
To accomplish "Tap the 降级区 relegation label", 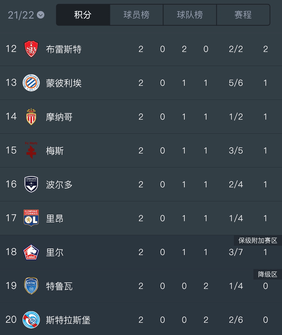I will (x=267, y=274).
